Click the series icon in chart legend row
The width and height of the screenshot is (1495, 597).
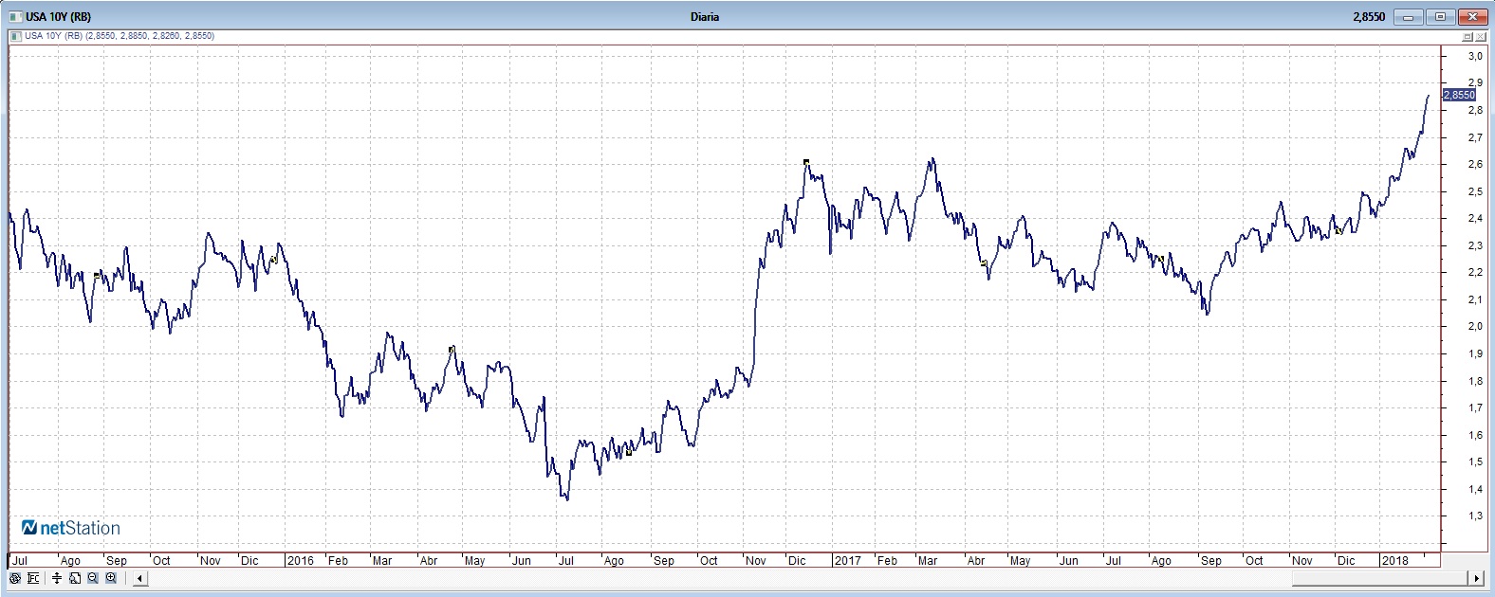coord(16,36)
